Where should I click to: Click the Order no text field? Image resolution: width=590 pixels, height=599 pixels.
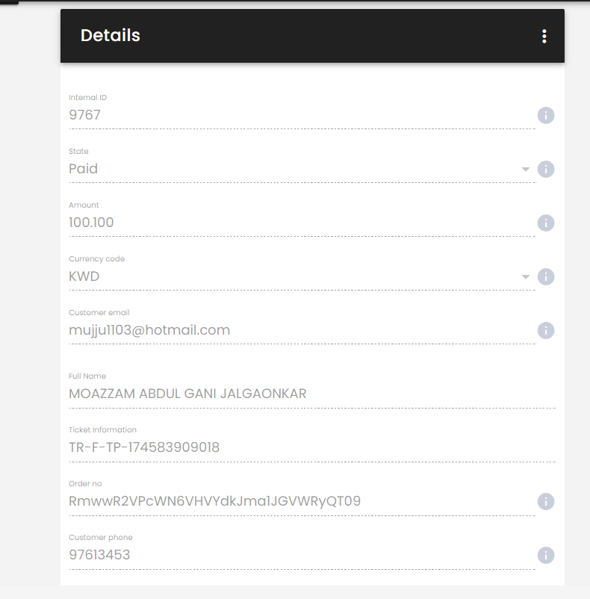(302, 501)
